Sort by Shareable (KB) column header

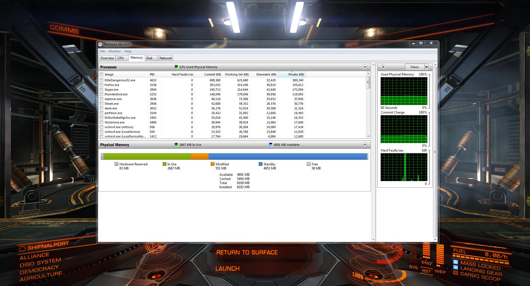pyautogui.click(x=264, y=74)
